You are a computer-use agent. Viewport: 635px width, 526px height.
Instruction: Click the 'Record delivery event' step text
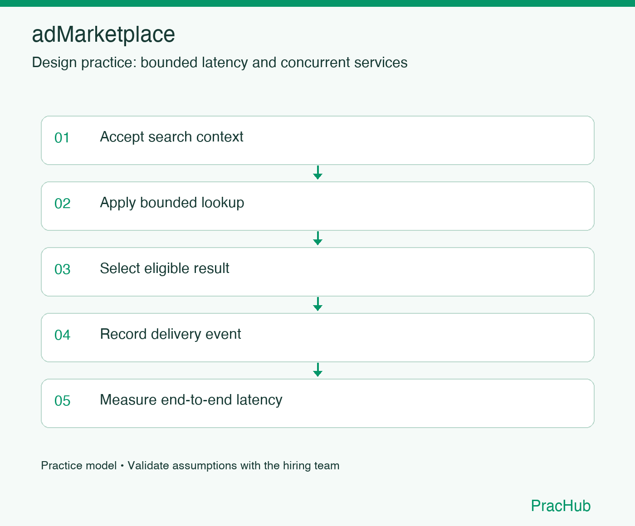click(171, 334)
